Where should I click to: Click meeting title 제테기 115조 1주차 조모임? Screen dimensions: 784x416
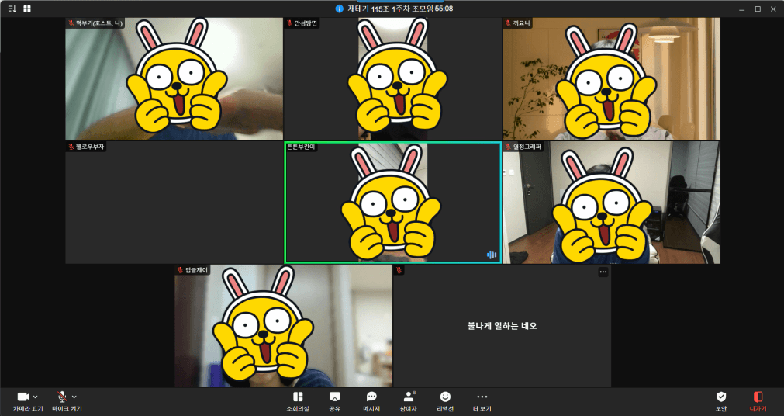coord(392,9)
